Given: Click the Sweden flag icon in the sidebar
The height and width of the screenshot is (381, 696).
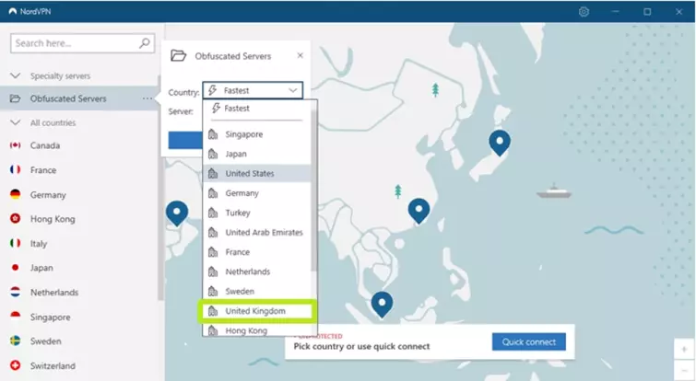Looking at the screenshot, I should click(15, 341).
